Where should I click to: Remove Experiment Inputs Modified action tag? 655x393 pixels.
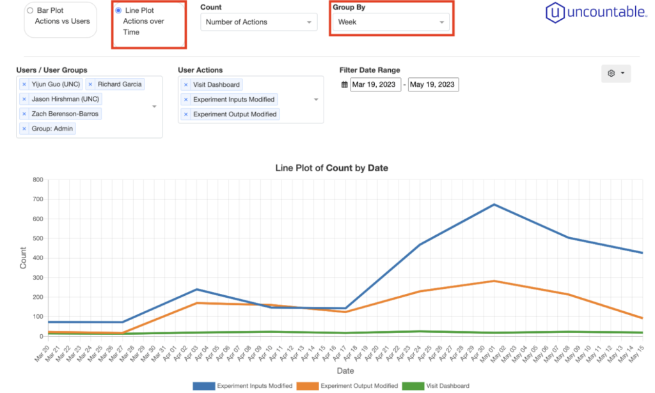click(x=186, y=100)
